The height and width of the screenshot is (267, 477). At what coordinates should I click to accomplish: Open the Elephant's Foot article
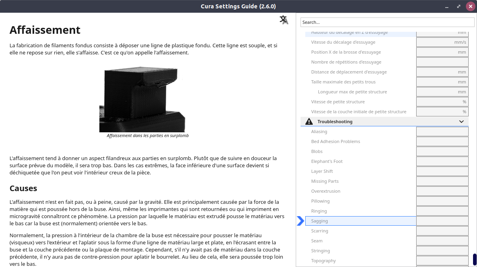click(327, 161)
